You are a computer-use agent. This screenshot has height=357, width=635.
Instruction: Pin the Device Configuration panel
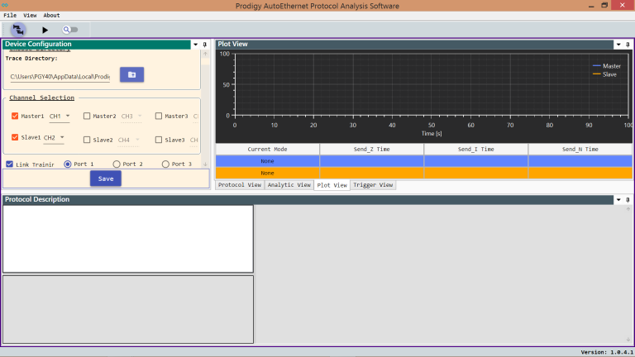[204, 45]
